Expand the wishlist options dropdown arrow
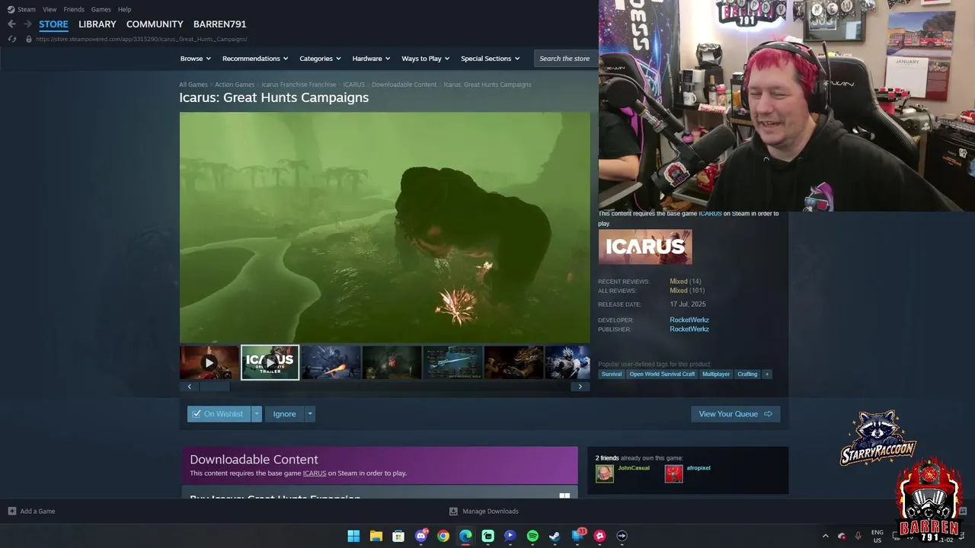The width and height of the screenshot is (975, 548). point(257,414)
